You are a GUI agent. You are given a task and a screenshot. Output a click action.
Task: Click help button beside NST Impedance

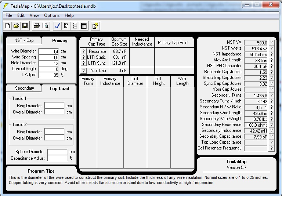coord(271,54)
